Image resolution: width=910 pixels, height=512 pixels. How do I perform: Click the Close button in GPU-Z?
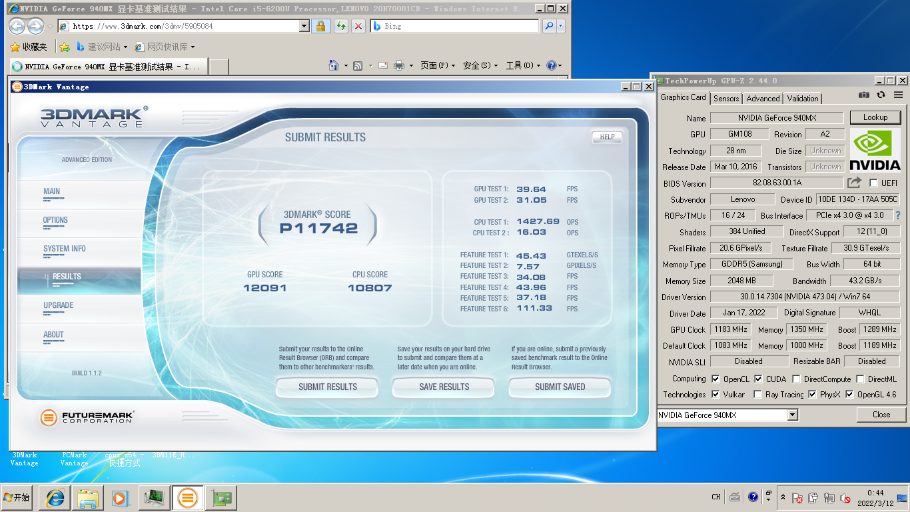tap(881, 415)
